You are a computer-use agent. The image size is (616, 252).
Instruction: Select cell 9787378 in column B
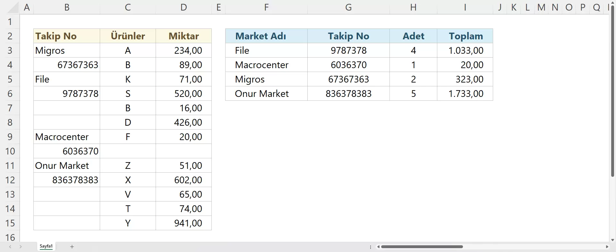(x=67, y=93)
